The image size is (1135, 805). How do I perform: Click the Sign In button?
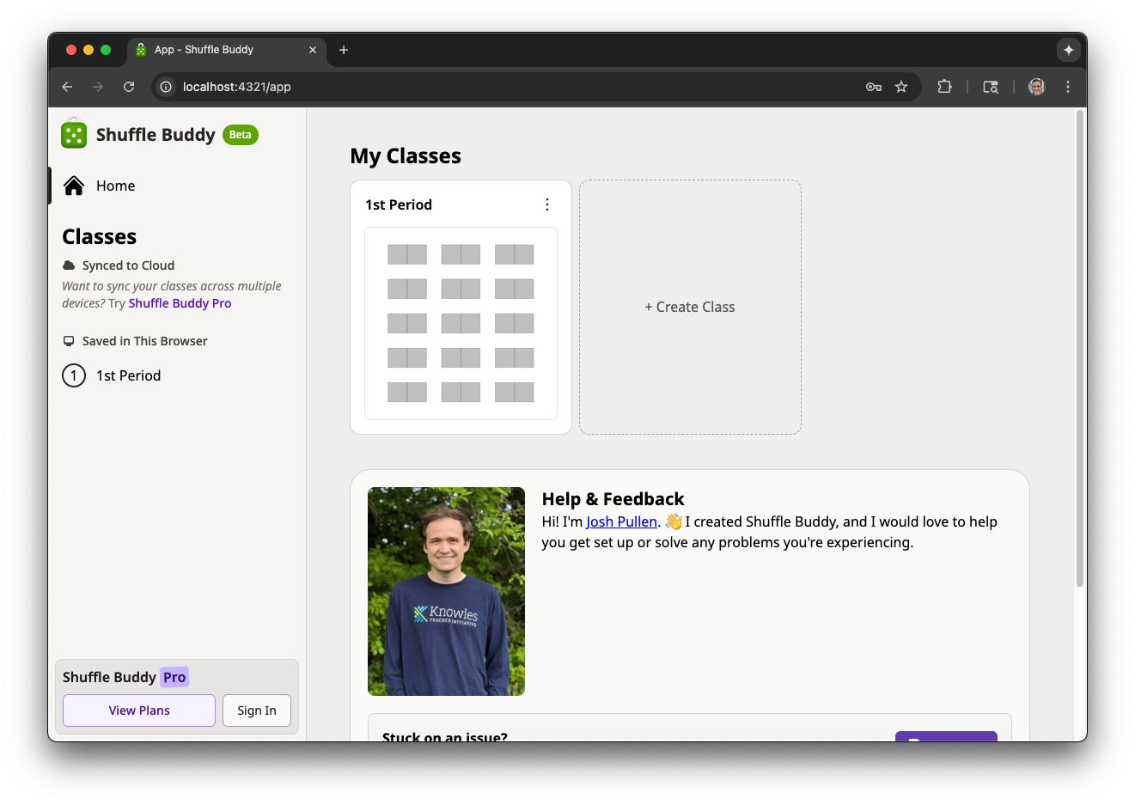click(257, 710)
